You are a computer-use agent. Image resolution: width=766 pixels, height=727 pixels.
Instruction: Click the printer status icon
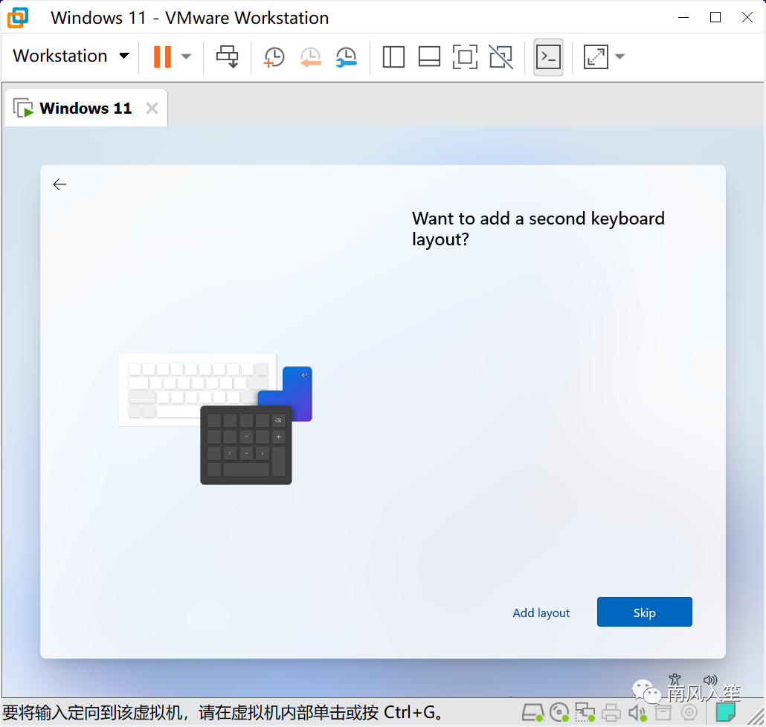pos(611,713)
